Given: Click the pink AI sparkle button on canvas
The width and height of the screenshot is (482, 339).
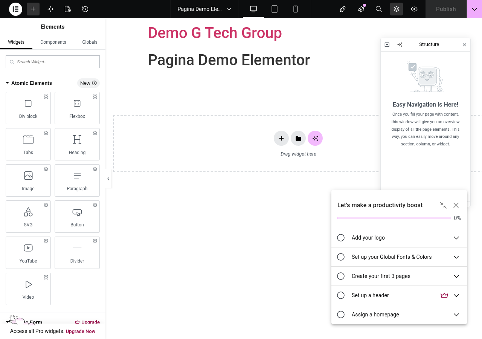Looking at the screenshot, I should (x=315, y=138).
